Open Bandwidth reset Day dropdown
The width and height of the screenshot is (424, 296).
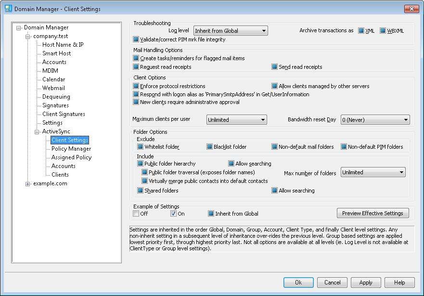(375, 119)
